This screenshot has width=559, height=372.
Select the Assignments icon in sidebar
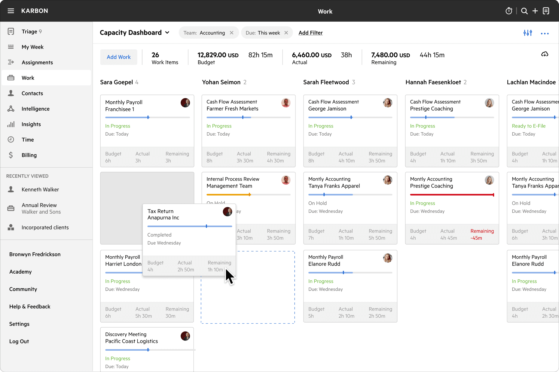[11, 62]
